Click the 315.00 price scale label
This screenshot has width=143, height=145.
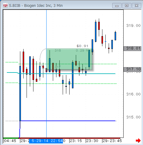pos(133,117)
